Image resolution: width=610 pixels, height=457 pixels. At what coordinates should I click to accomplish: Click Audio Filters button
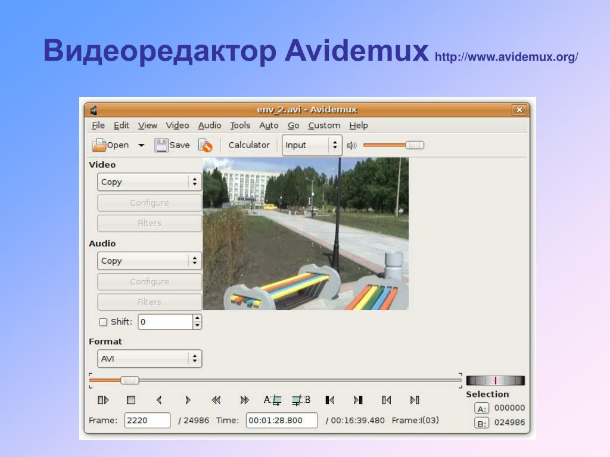coord(150,302)
